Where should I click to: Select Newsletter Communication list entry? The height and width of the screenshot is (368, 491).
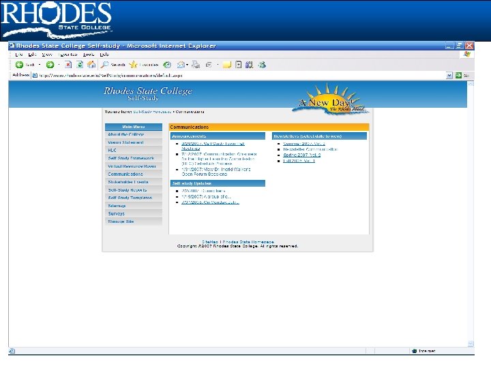pyautogui.click(x=310, y=149)
